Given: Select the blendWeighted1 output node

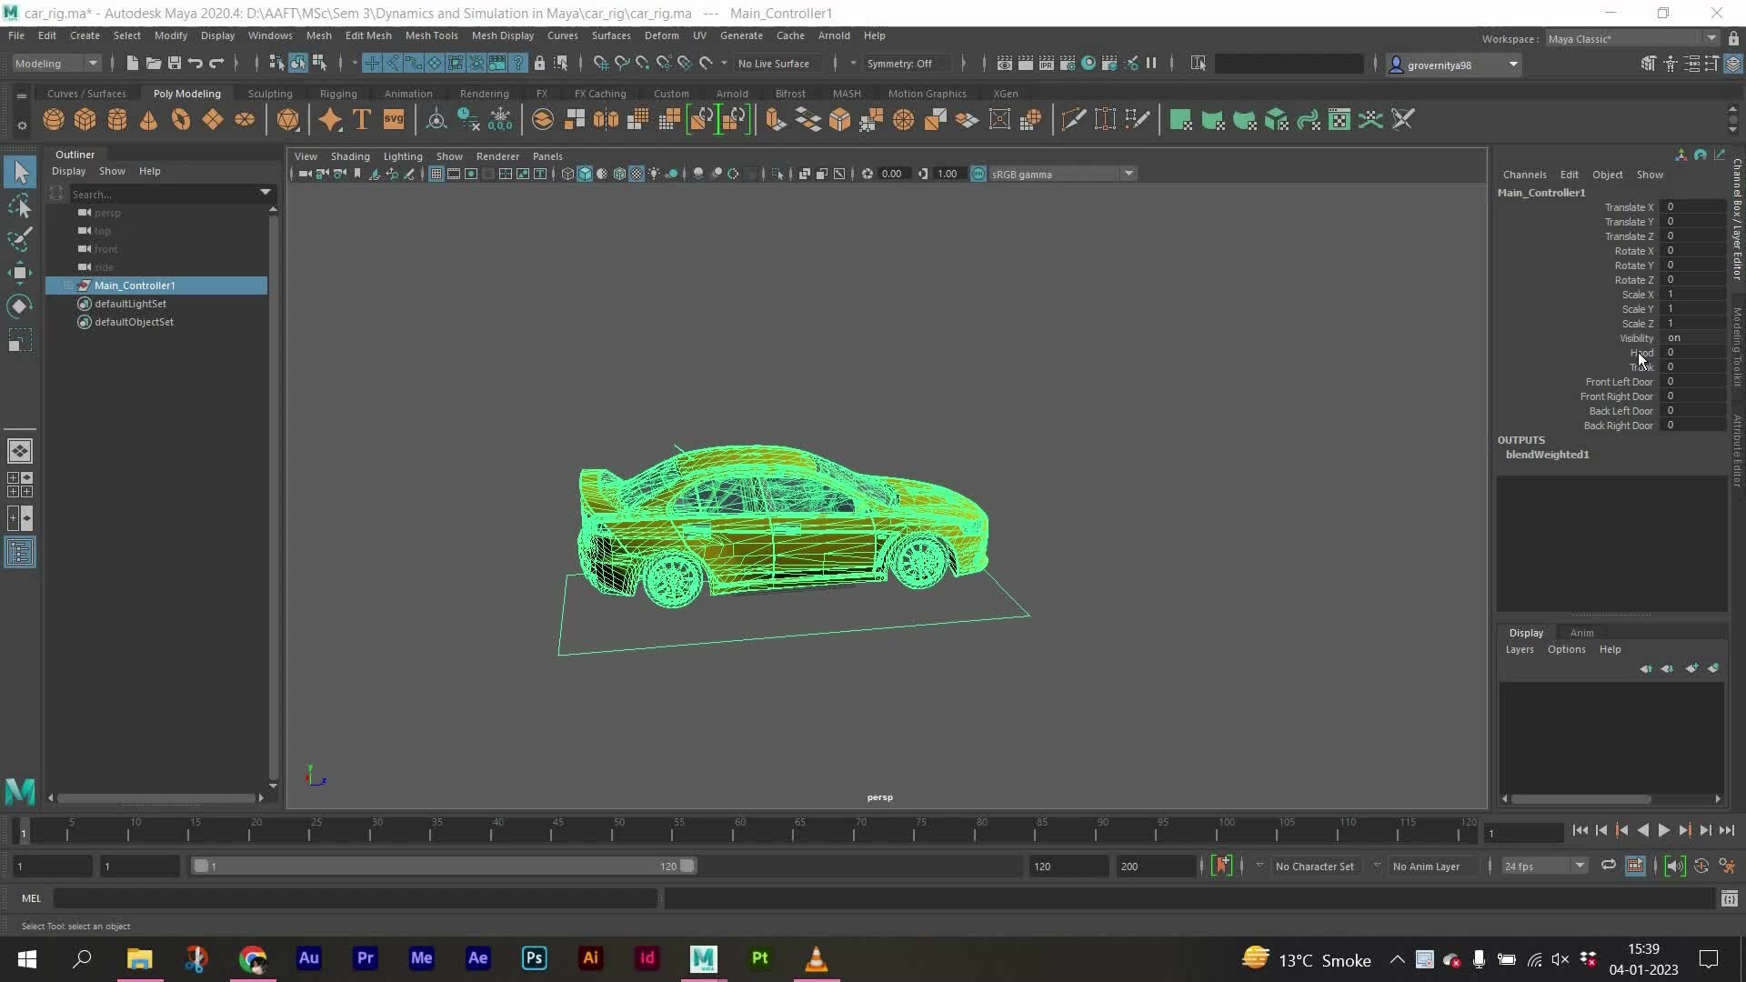Looking at the screenshot, I should point(1548,455).
